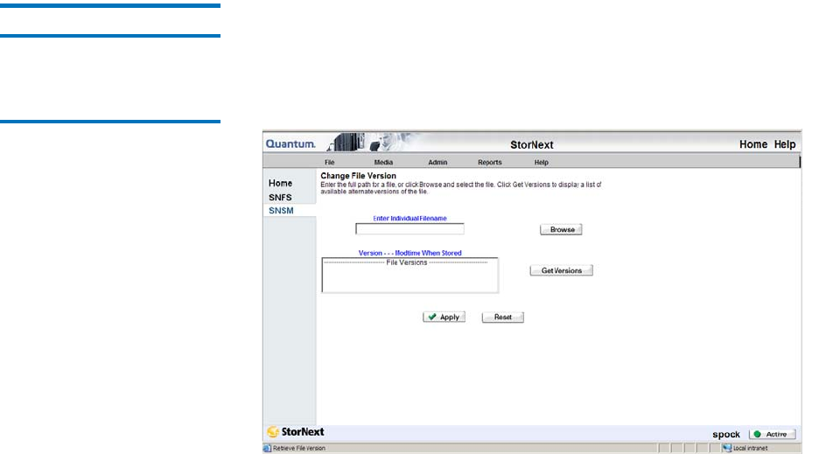
Task: Click the green checkmark icon on the Apply button
Action: tap(432, 317)
